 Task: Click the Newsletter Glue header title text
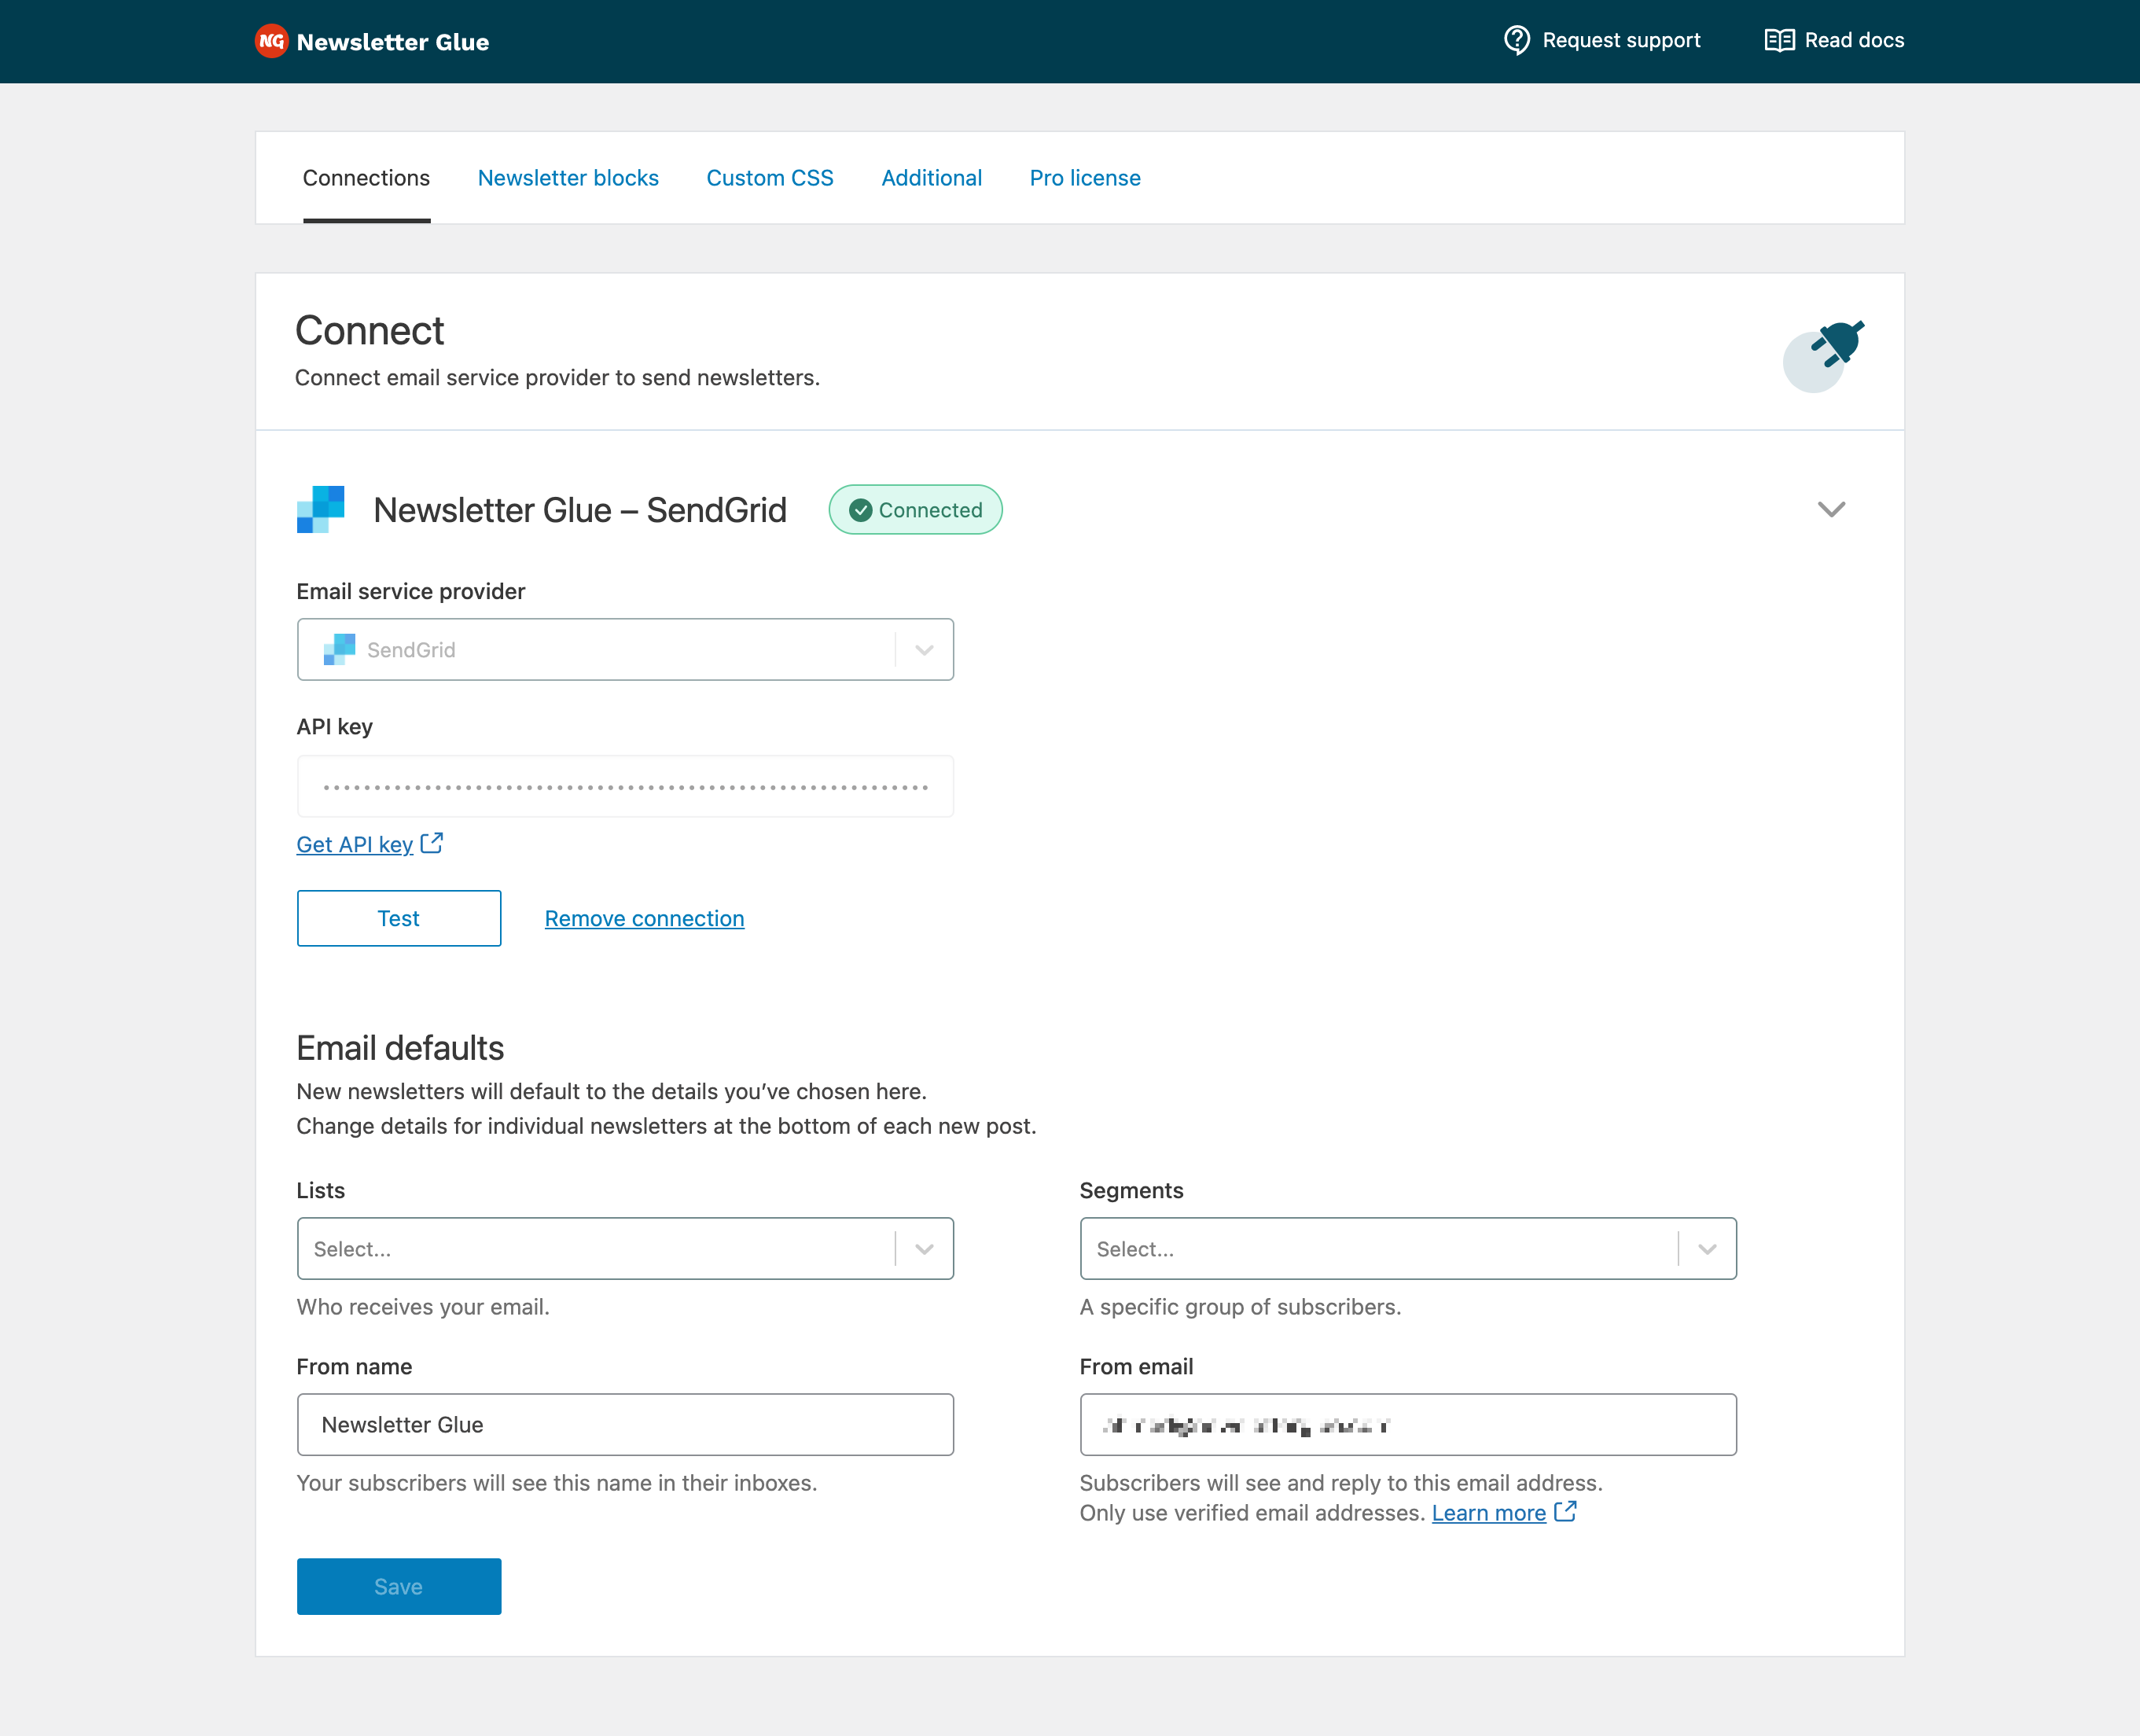(393, 42)
